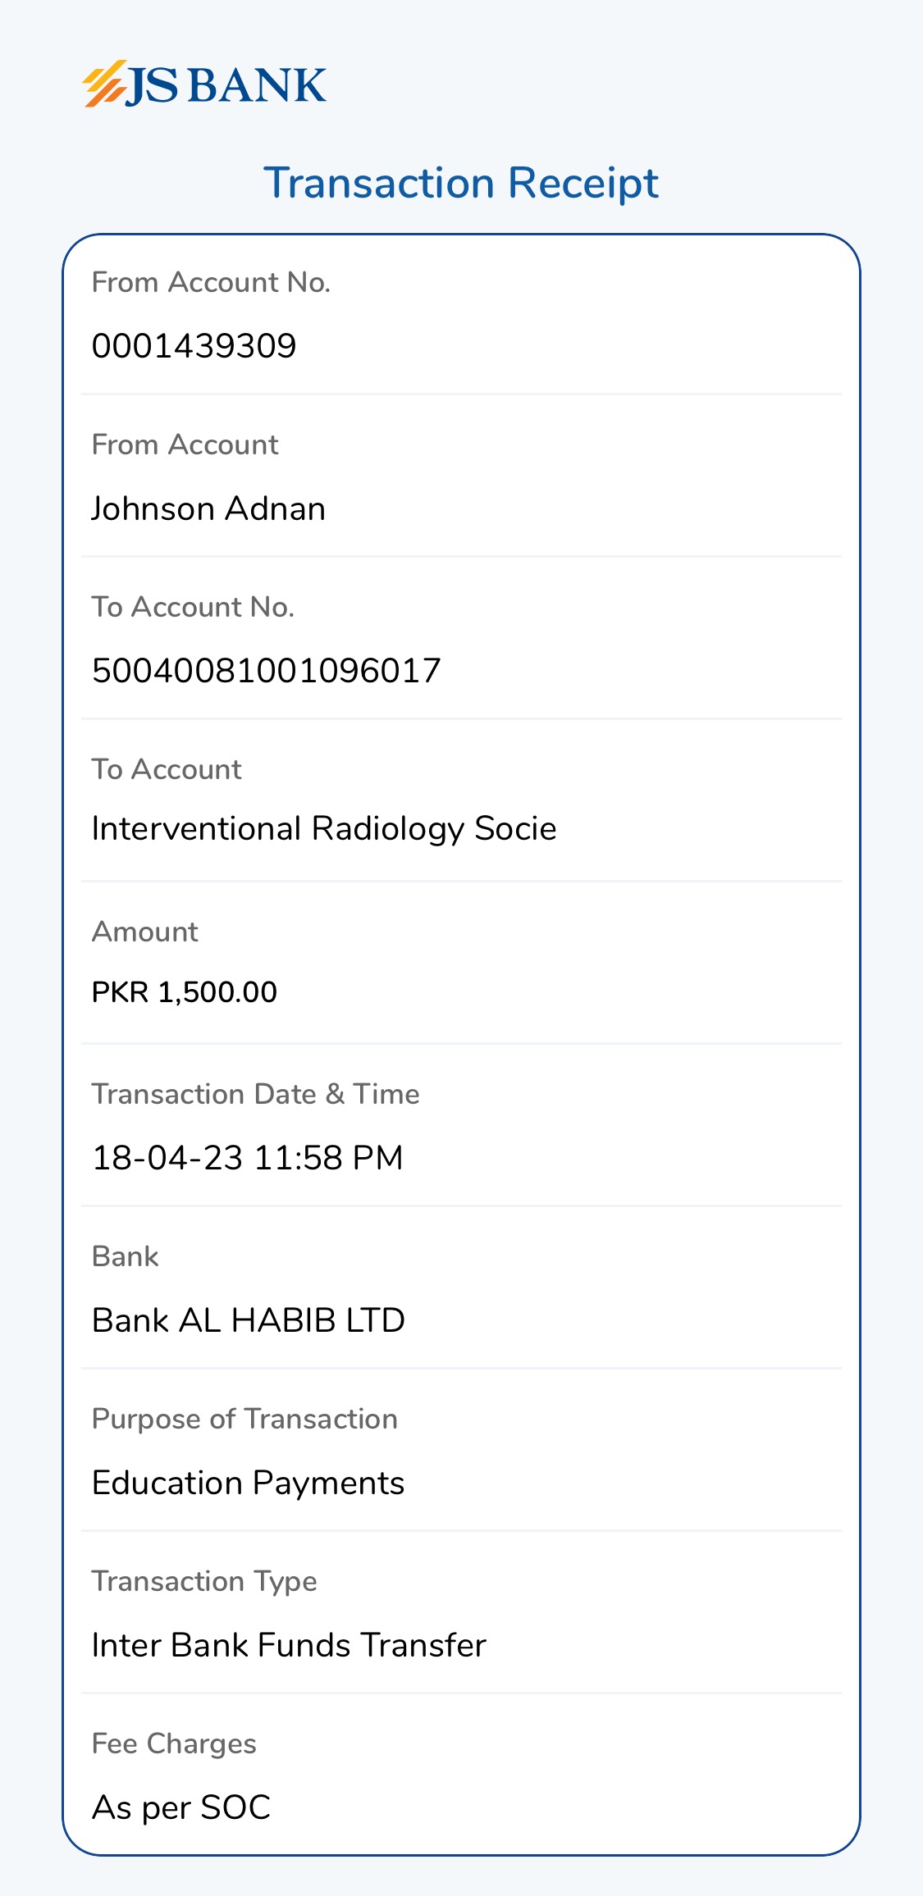Click the To Account No. label
The image size is (923, 1896).
coord(193,607)
